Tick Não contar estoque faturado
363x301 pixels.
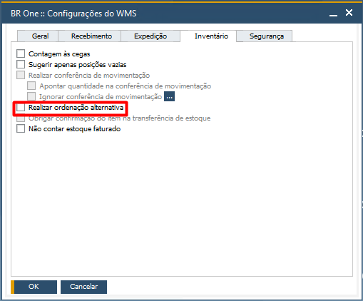tap(21, 128)
